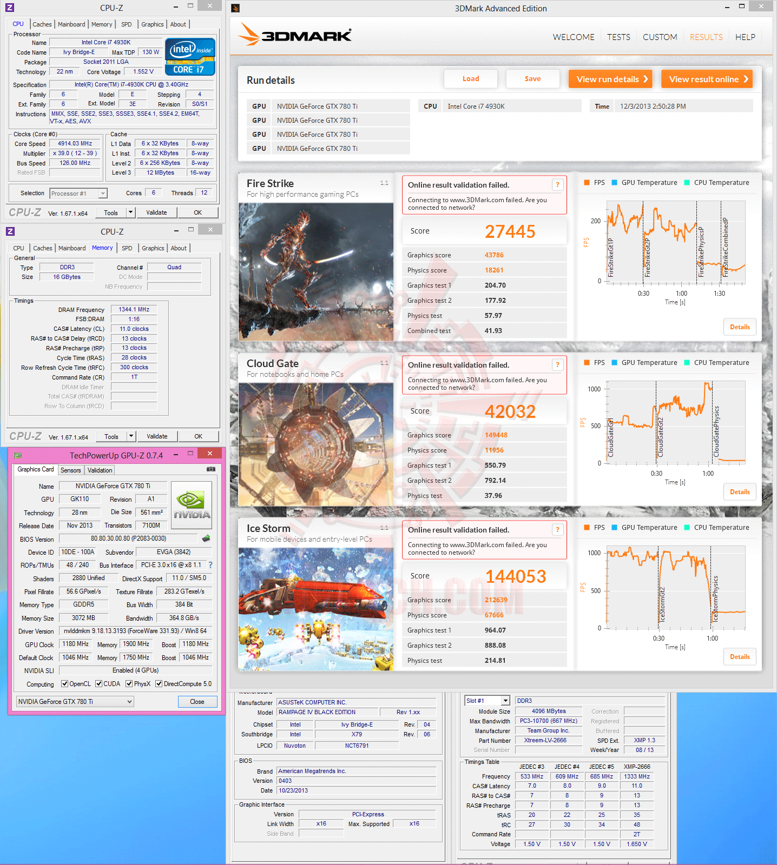This screenshot has width=777, height=865.
Task: Open Details for the Cloud Gate chart
Action: point(740,492)
